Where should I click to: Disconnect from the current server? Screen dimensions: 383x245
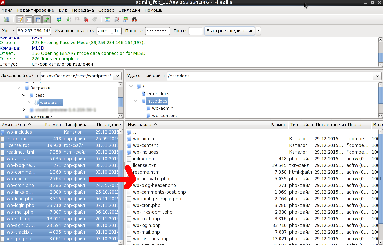point(86,20)
